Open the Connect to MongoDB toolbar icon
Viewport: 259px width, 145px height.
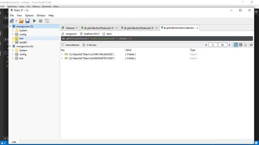12,21
